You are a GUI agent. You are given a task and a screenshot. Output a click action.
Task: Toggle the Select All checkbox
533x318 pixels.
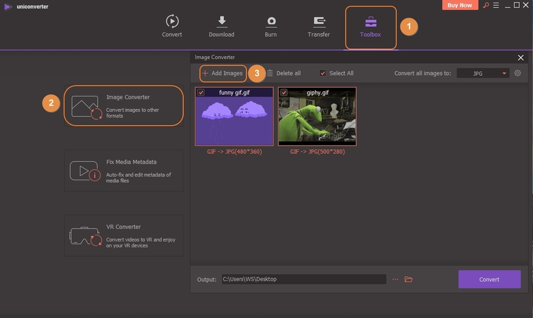(x=323, y=73)
